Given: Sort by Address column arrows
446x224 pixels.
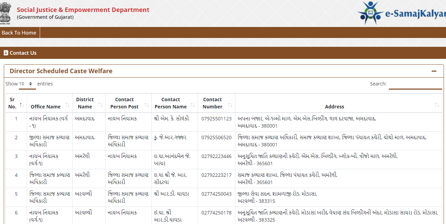Looking at the screenshot, I should click(x=437, y=105).
